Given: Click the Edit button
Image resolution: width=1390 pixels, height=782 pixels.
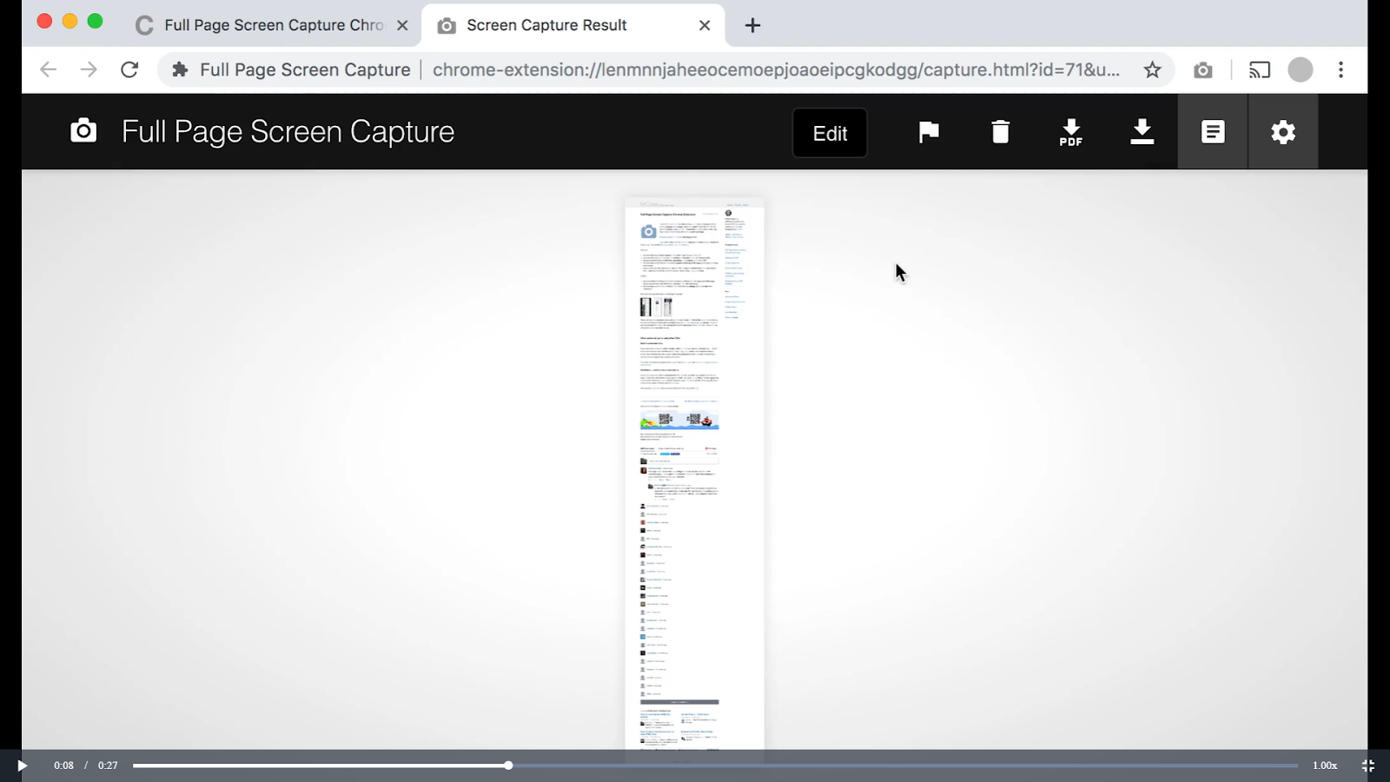Looking at the screenshot, I should pos(830,133).
